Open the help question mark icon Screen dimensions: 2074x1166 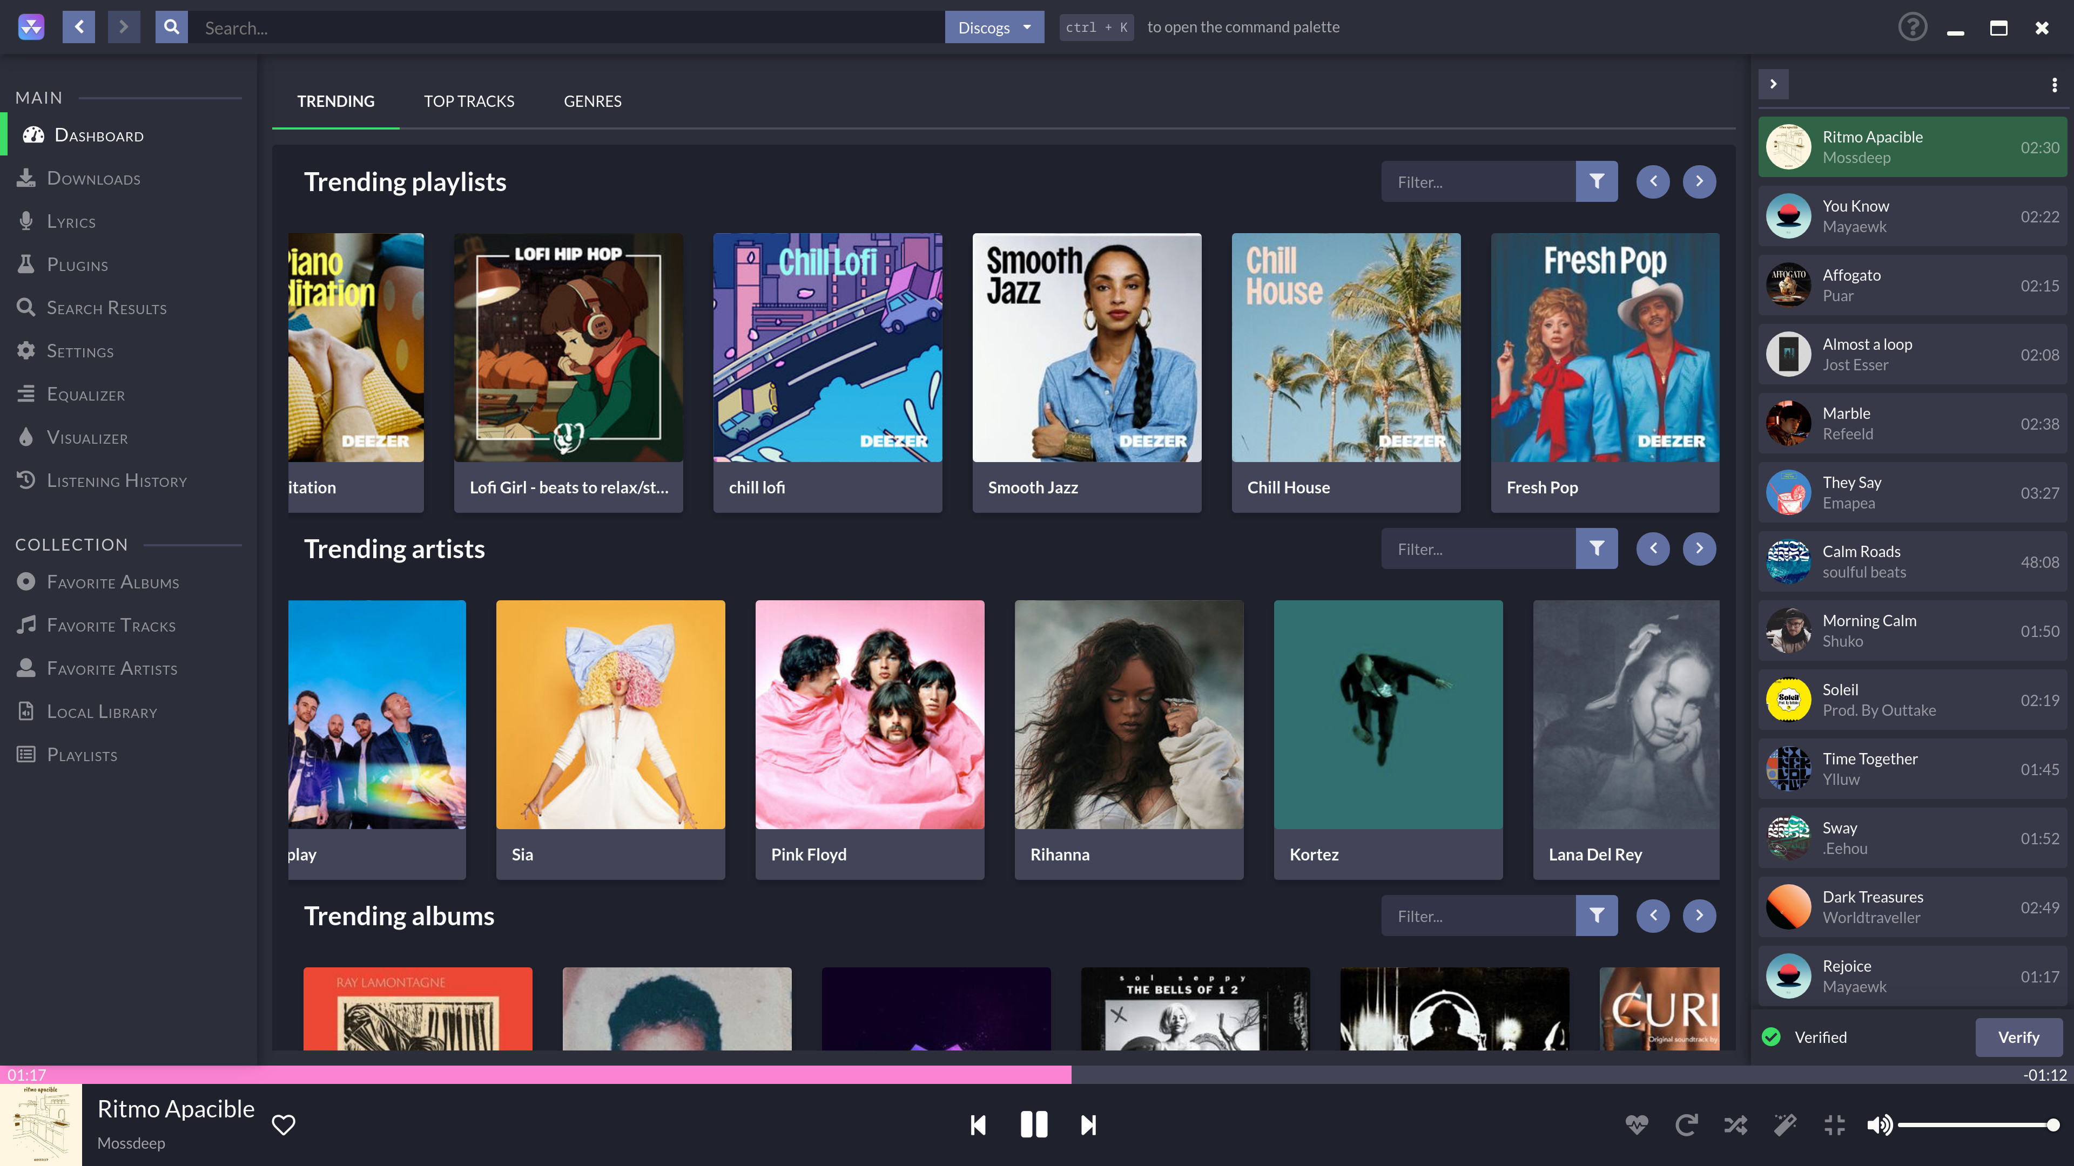pos(1912,28)
